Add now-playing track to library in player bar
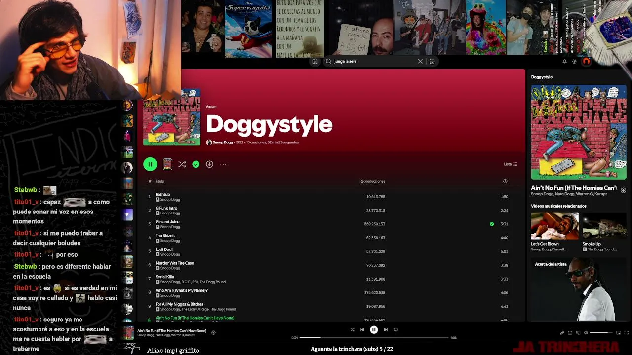This screenshot has height=355, width=632. [213, 333]
